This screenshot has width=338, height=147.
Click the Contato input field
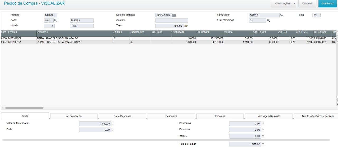coord(171,21)
